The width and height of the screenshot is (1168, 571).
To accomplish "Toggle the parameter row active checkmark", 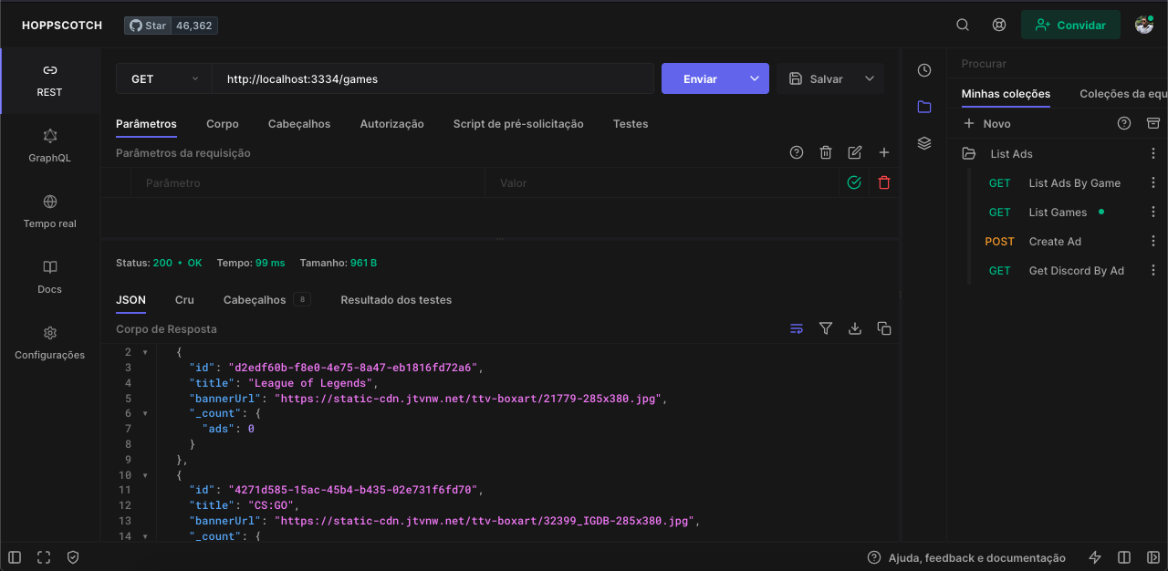I will coord(853,182).
